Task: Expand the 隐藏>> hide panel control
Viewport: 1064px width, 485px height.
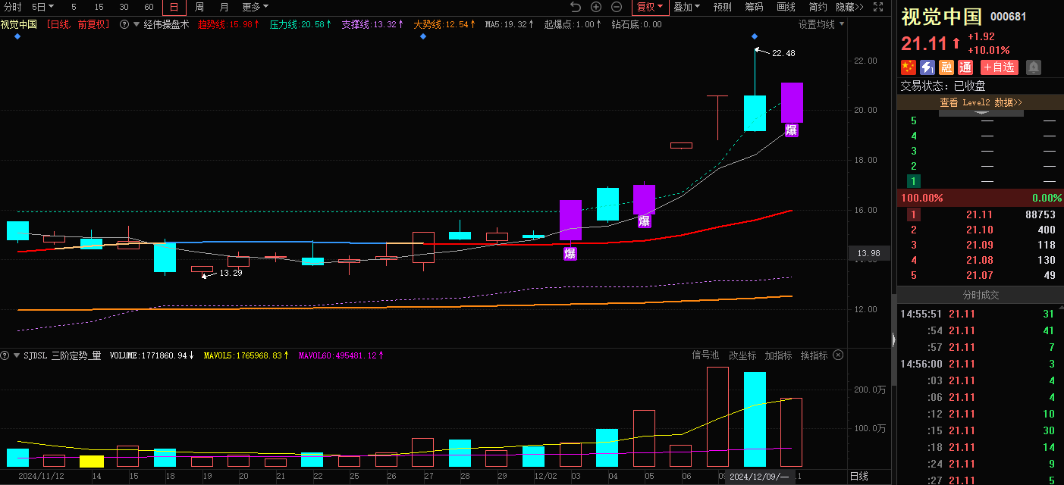Action: click(x=849, y=7)
